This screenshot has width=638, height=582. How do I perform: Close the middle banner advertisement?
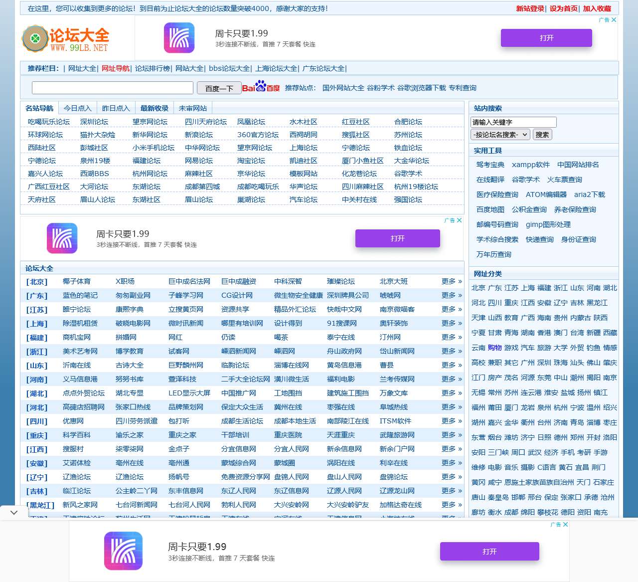click(x=460, y=220)
